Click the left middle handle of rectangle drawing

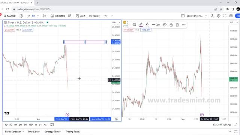point(64,42)
